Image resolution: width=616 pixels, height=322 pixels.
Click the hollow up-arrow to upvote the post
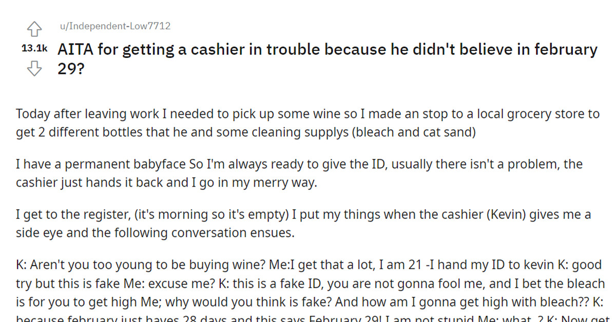click(x=34, y=29)
